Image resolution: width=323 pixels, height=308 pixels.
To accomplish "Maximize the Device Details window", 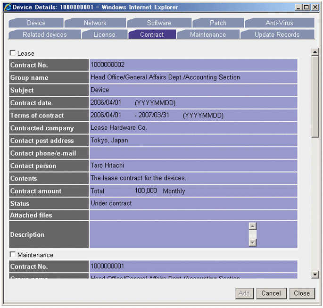I will [x=306, y=7].
